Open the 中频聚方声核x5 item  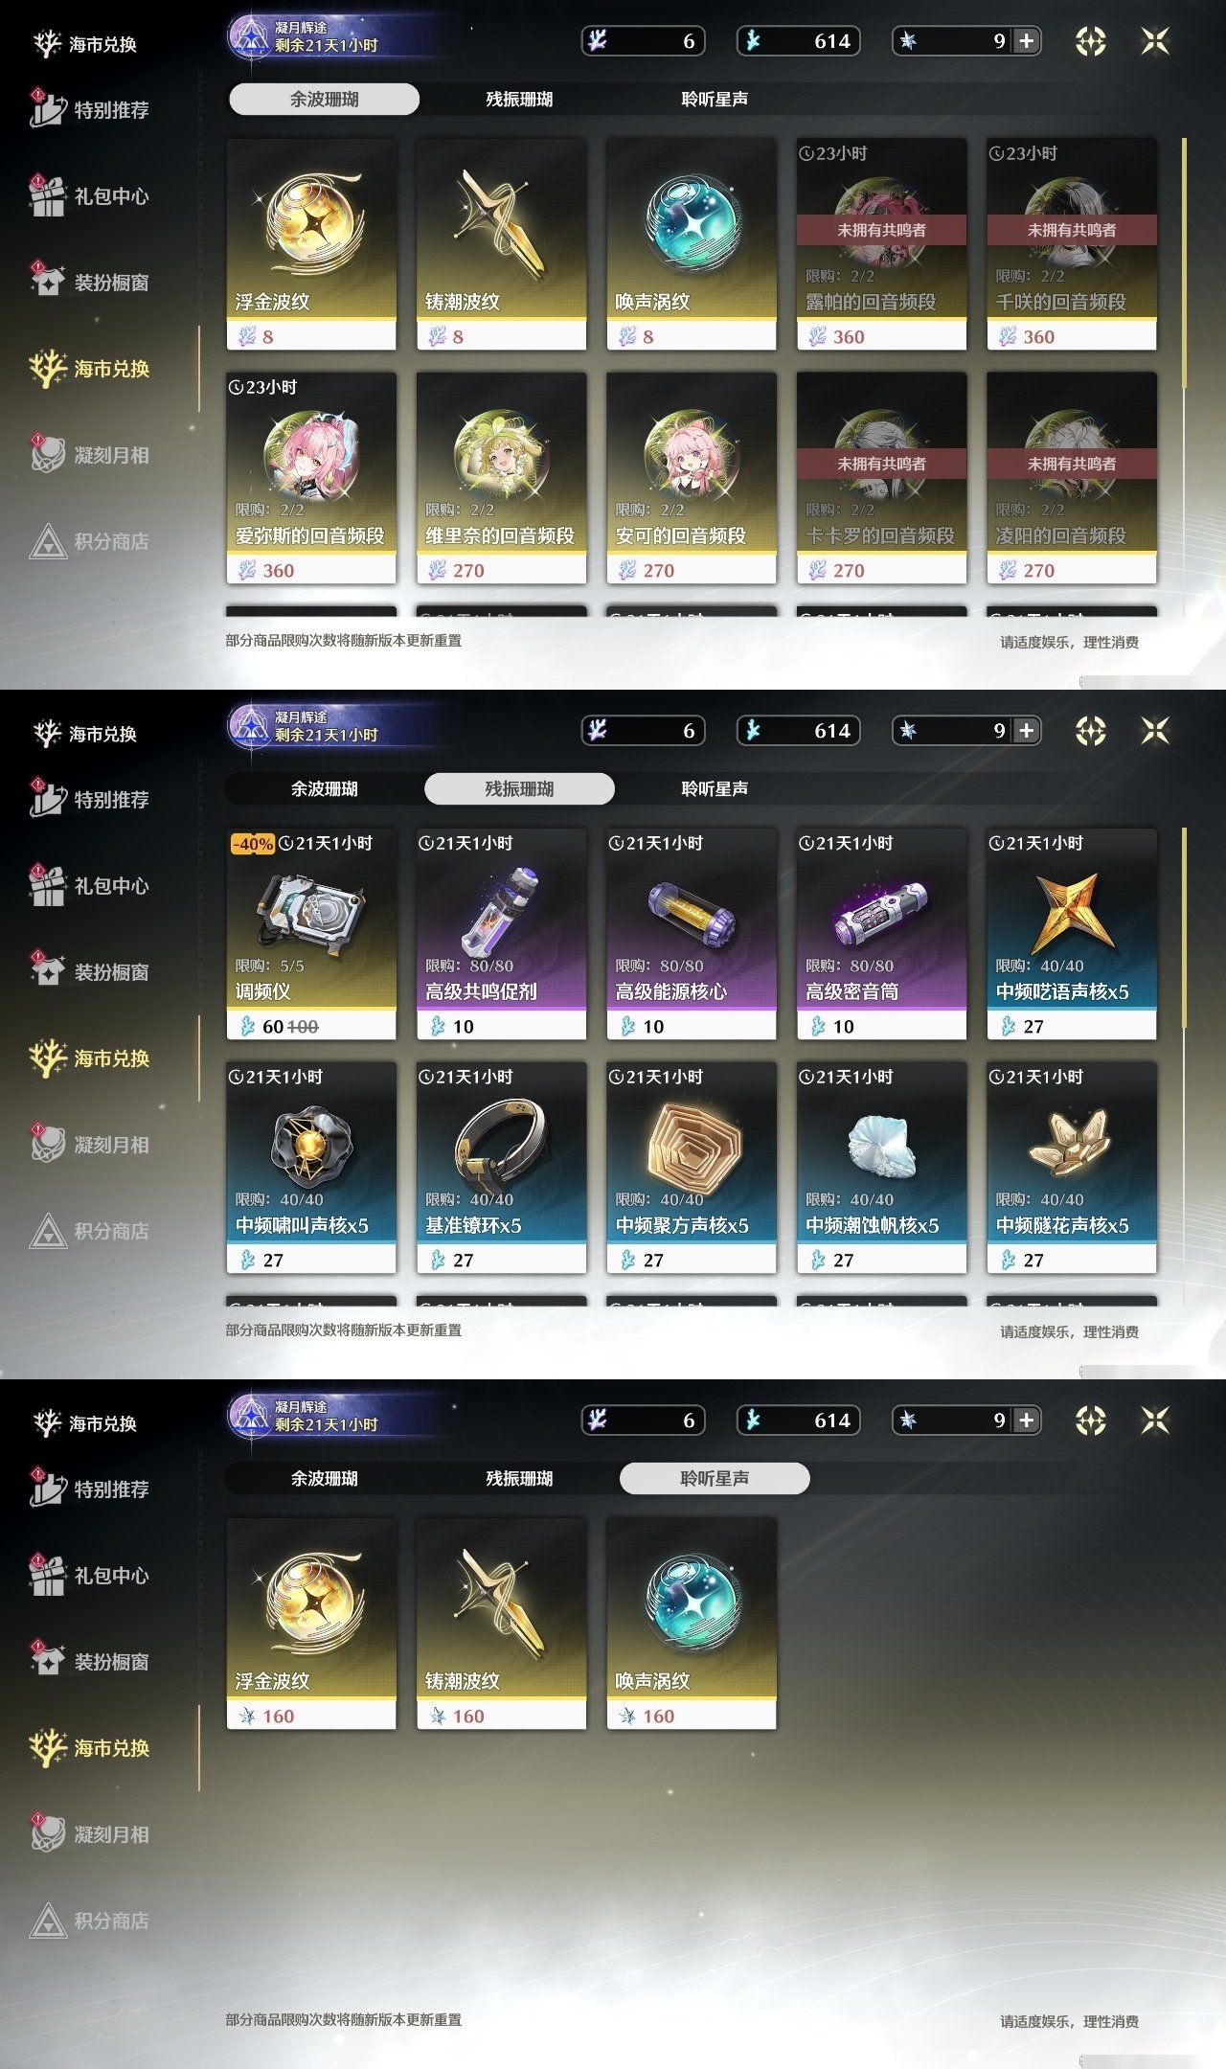pos(692,1167)
